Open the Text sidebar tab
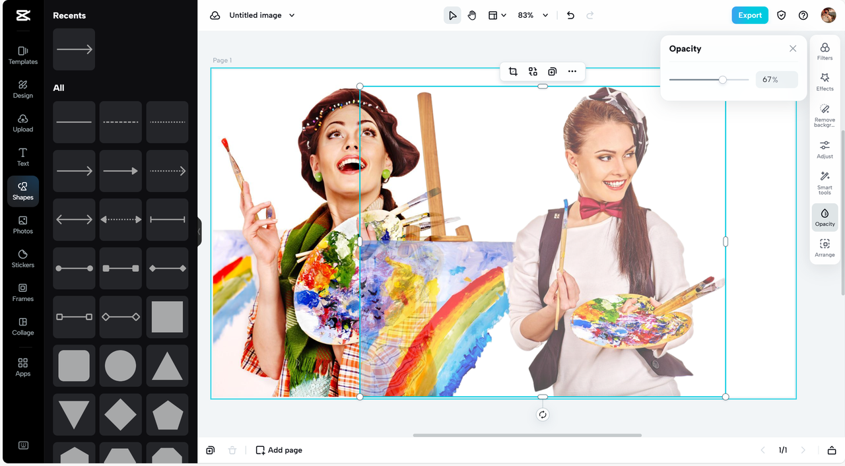This screenshot has width=845, height=466. 22,157
